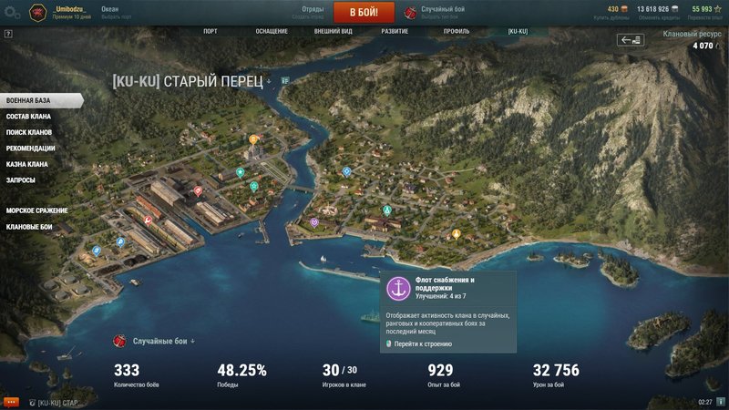This screenshot has width=729, height=410.
Task: Open the help question mark icon
Action: [8, 34]
